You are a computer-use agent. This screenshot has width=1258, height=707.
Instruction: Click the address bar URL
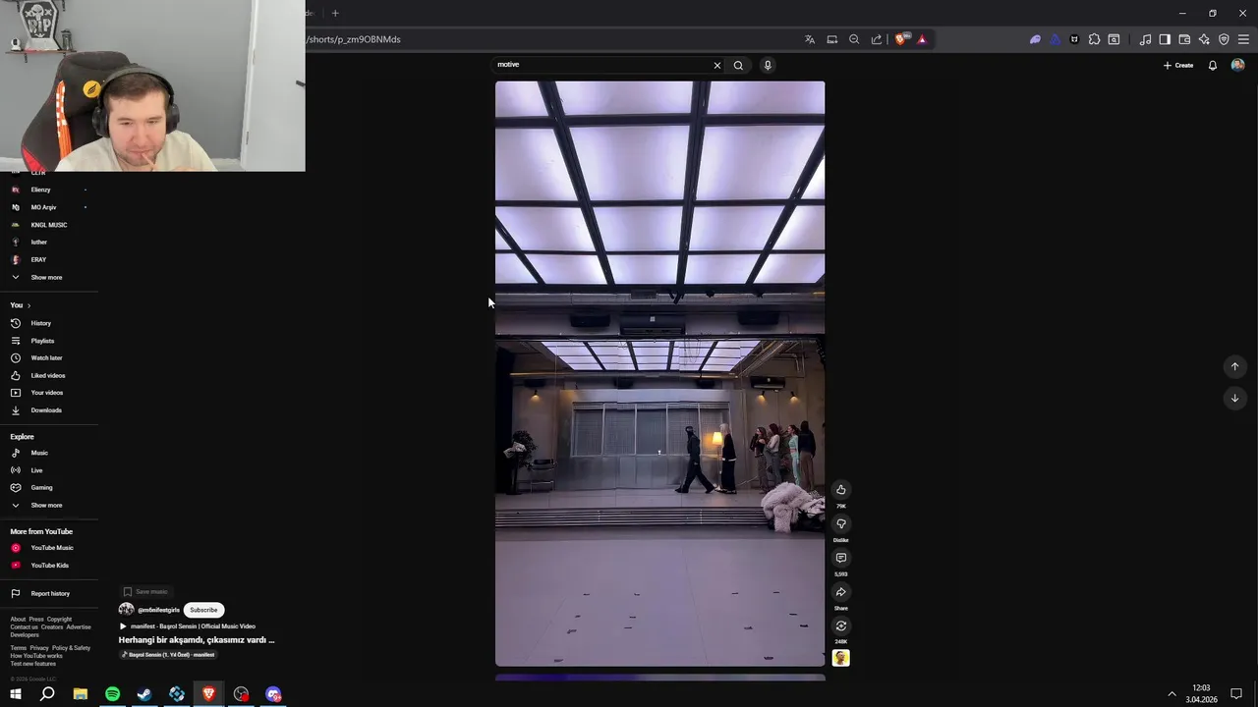point(354,39)
